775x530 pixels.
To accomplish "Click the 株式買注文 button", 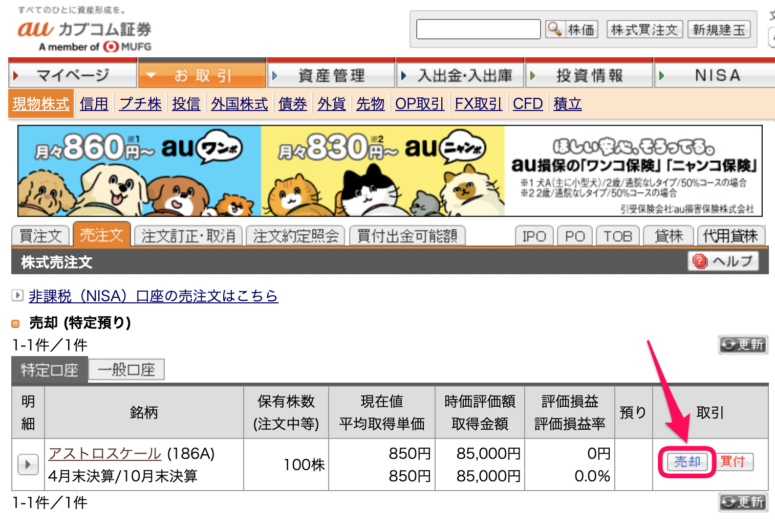I will tap(644, 30).
